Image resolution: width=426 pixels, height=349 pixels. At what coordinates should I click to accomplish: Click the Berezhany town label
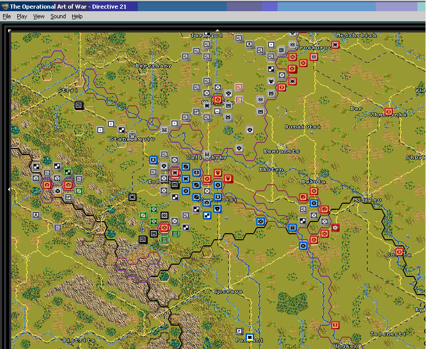click(x=153, y=66)
